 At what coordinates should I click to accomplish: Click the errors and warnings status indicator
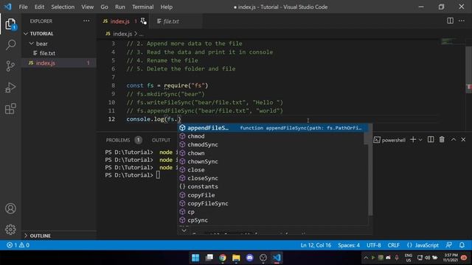[x=18, y=245]
